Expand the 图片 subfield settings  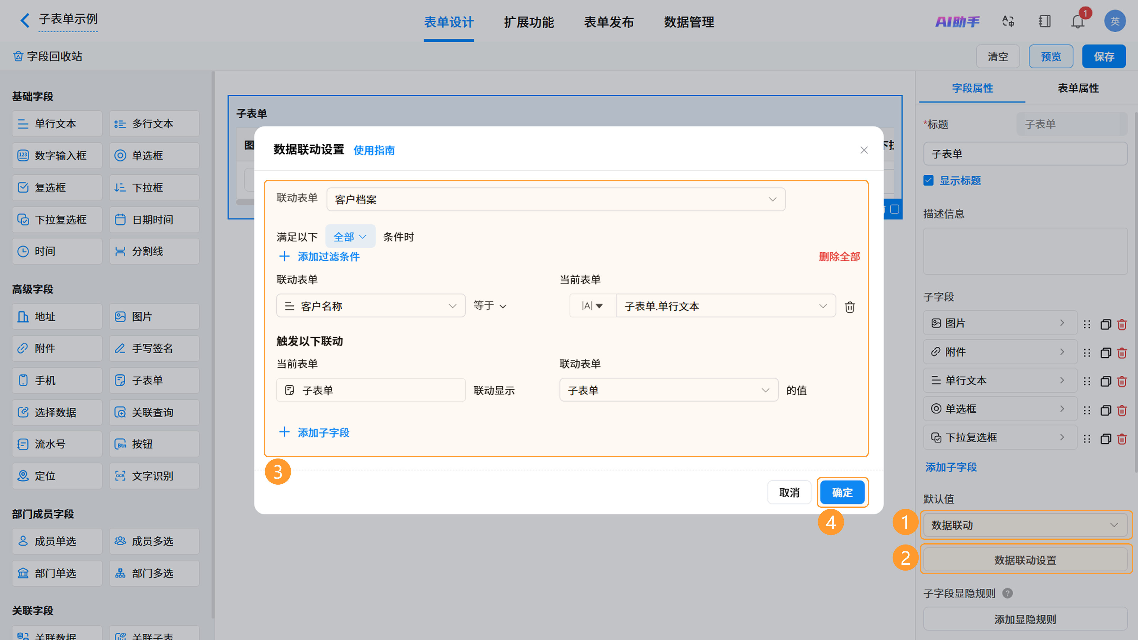pyautogui.click(x=1000, y=323)
